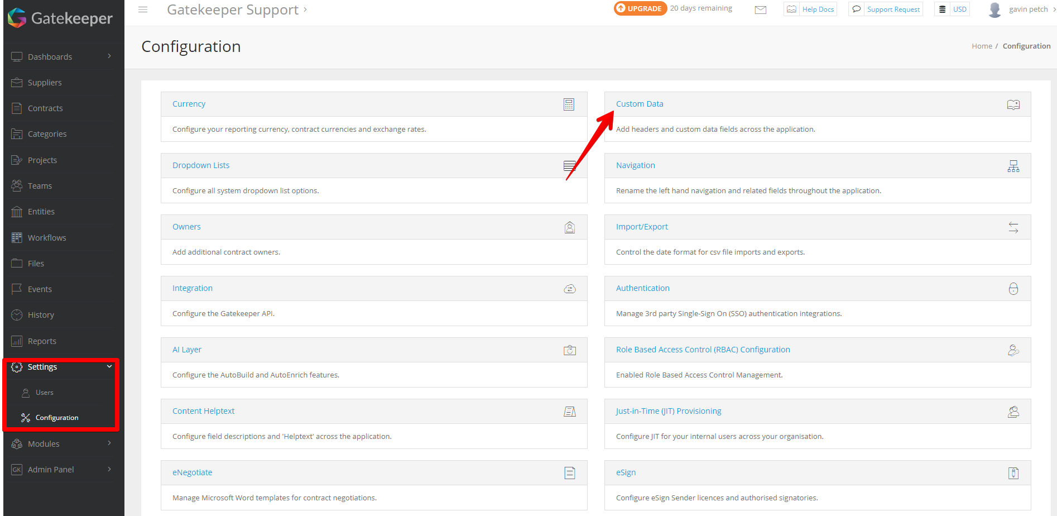
Task: Expand the Gatekeeper Support breadcrumb chevron
Action: [x=305, y=9]
